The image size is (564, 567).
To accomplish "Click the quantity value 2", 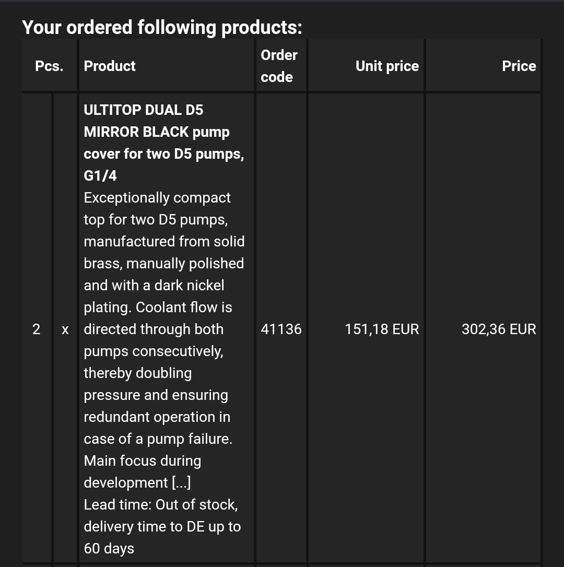I will (37, 329).
